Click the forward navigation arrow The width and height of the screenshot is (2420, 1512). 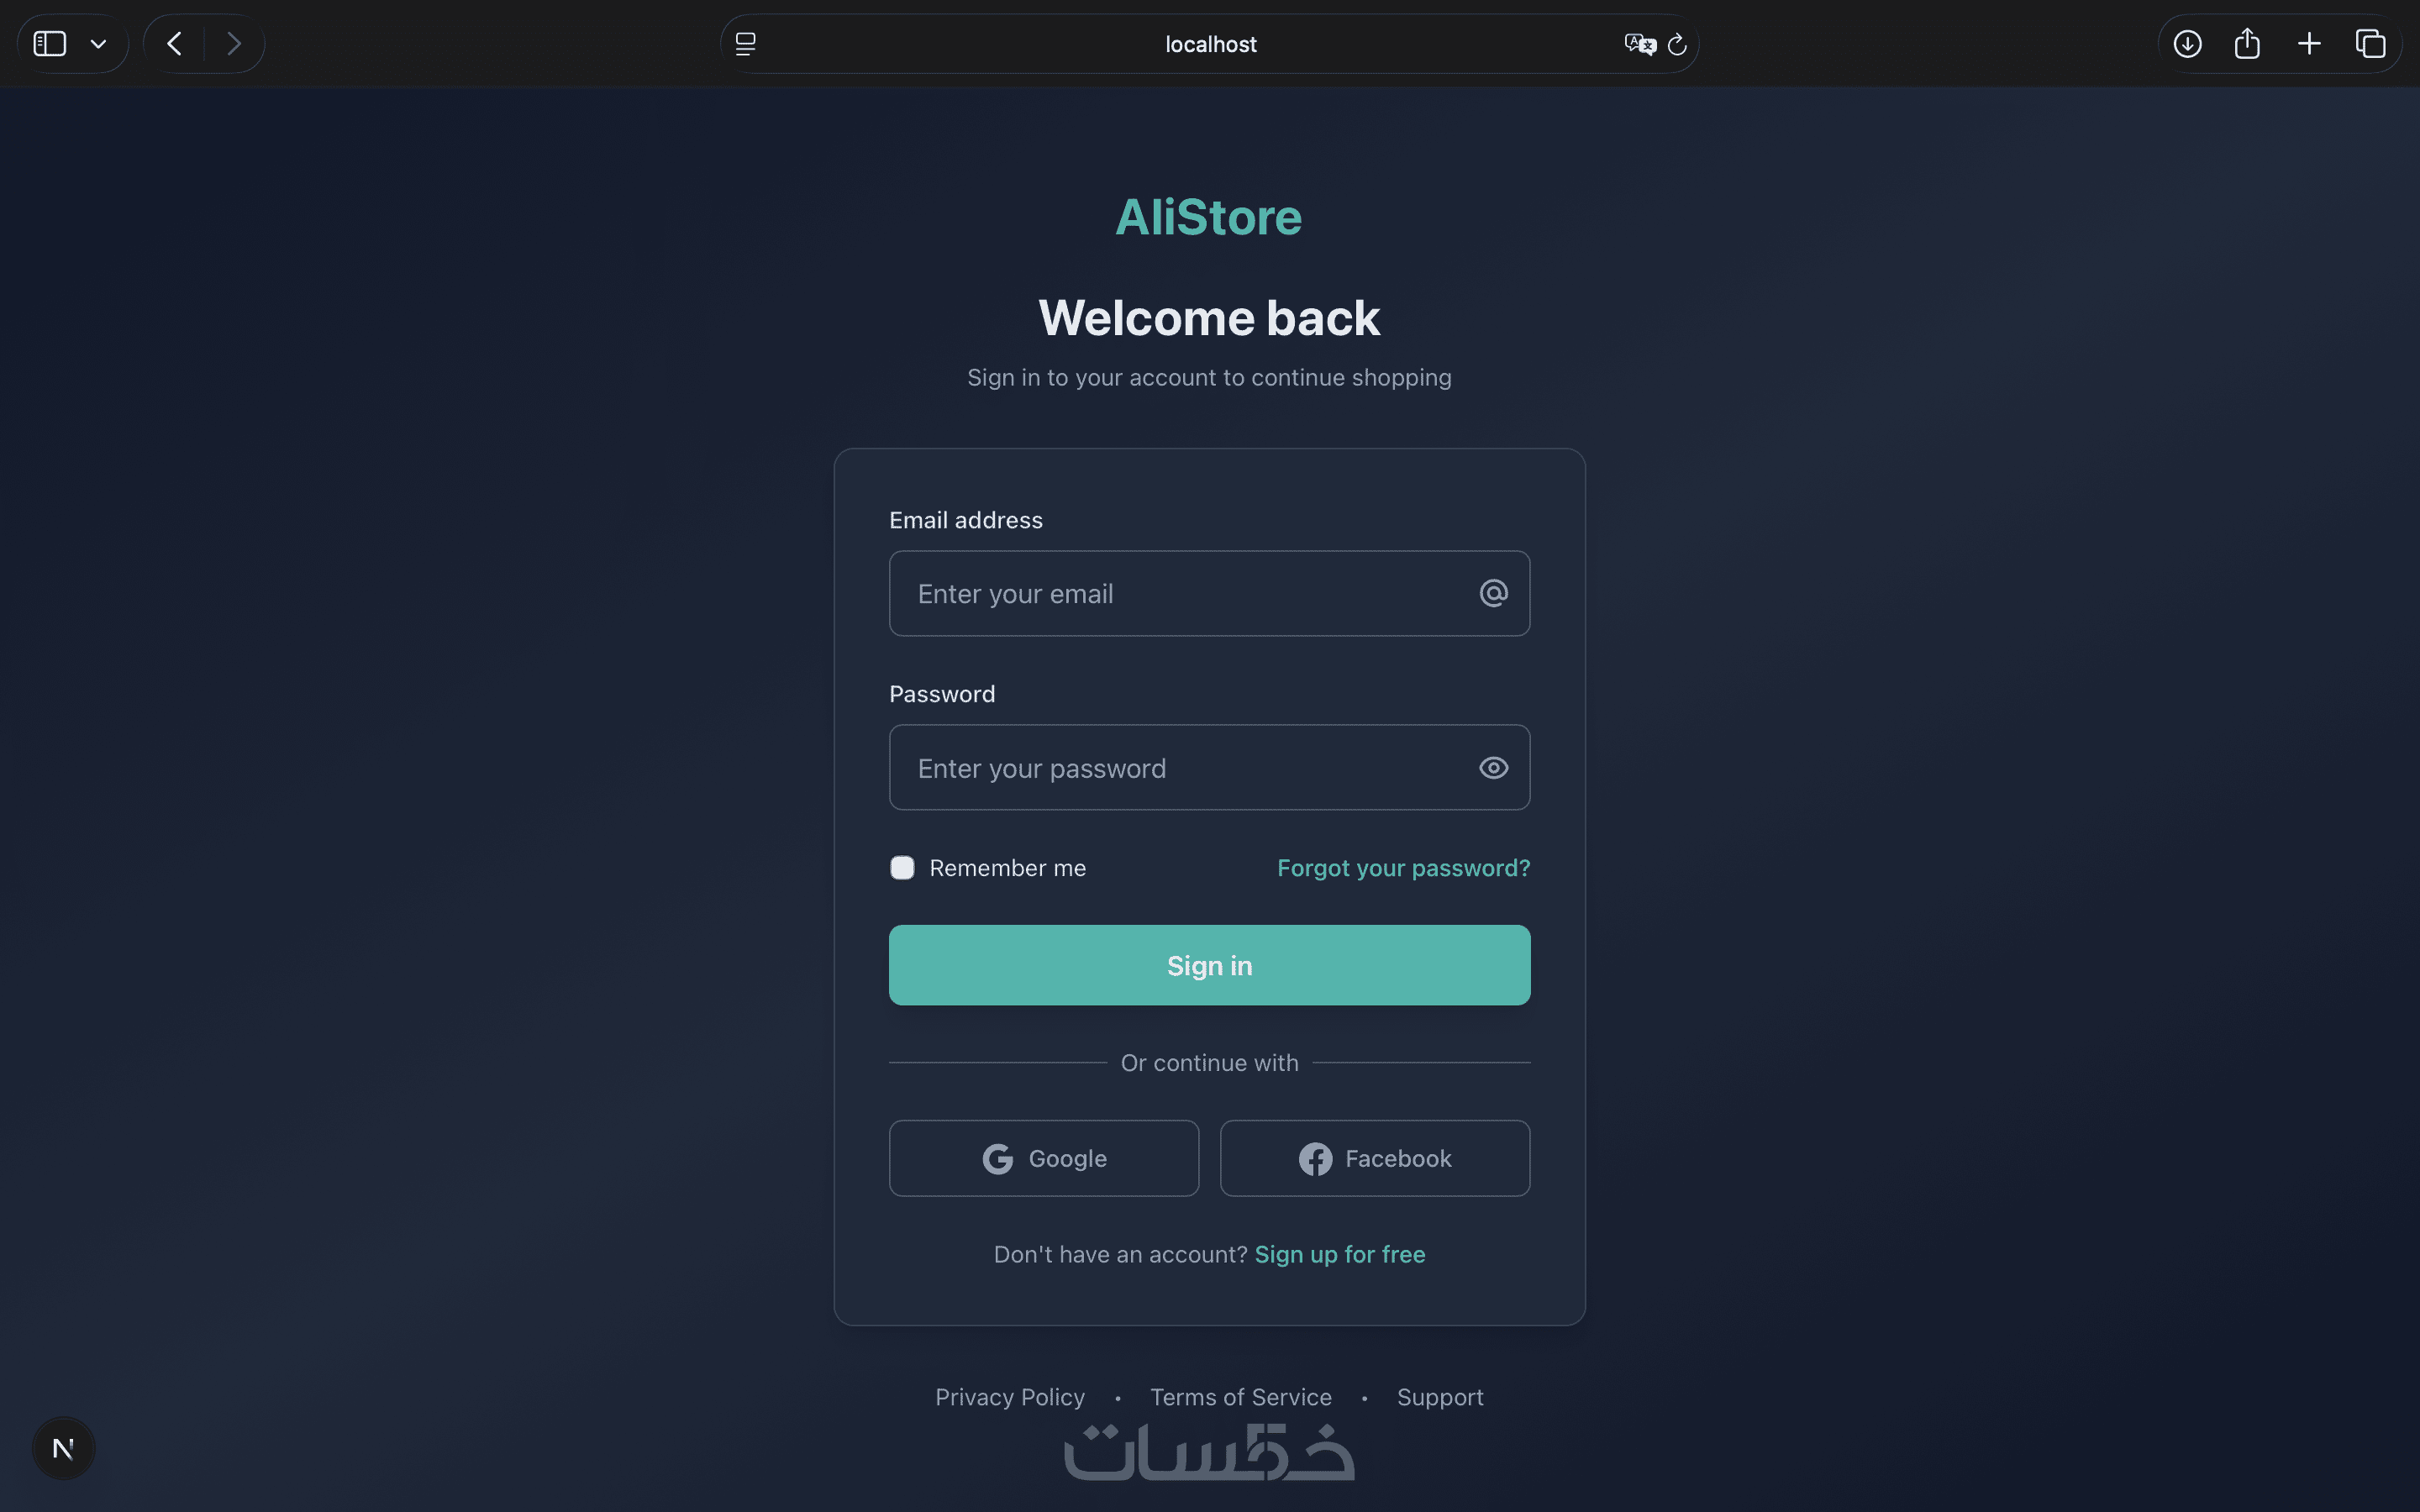234,44
